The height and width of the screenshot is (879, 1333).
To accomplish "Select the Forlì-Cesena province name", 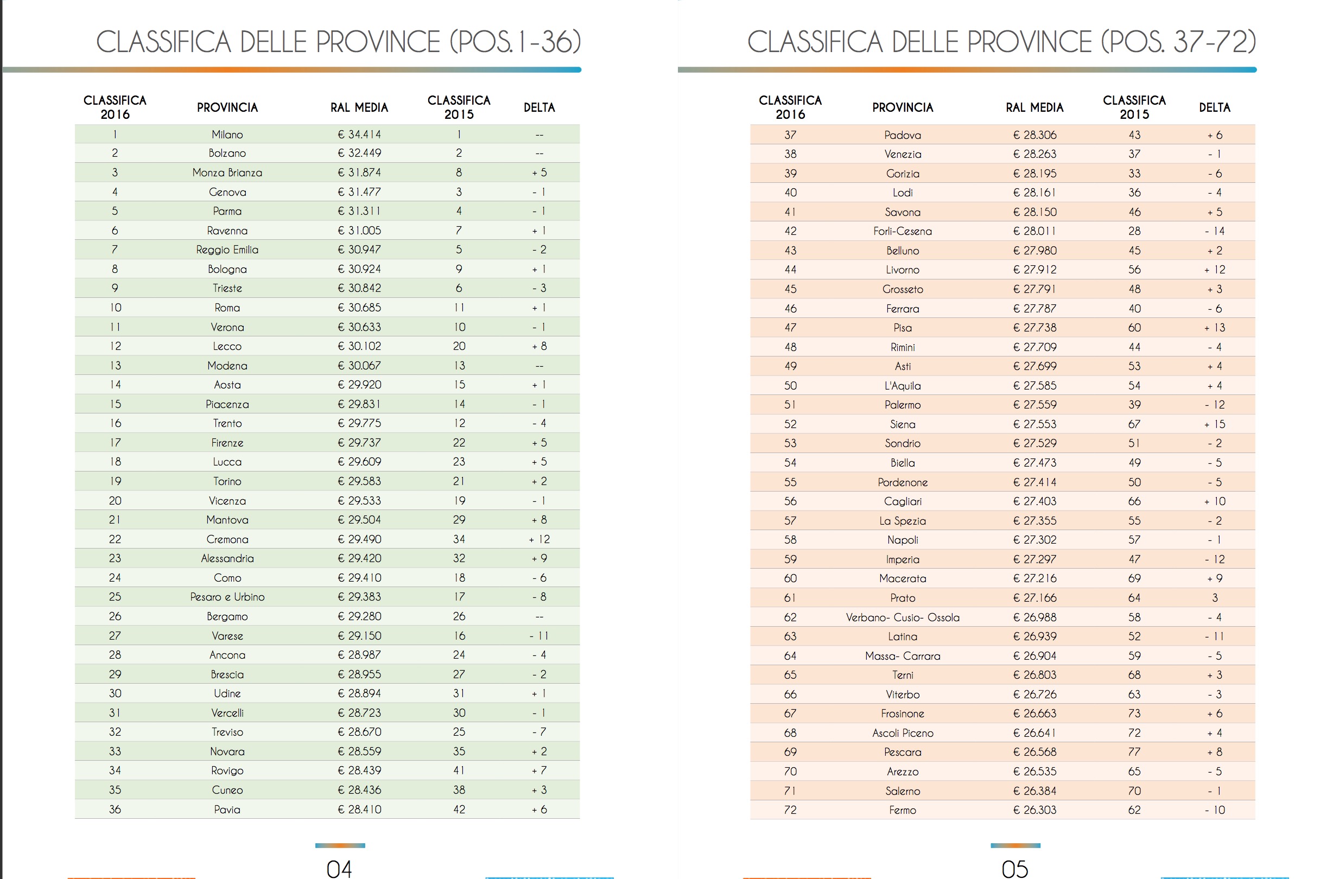I will click(x=902, y=231).
